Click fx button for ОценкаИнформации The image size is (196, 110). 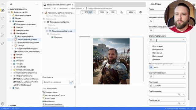click(x=151, y=76)
